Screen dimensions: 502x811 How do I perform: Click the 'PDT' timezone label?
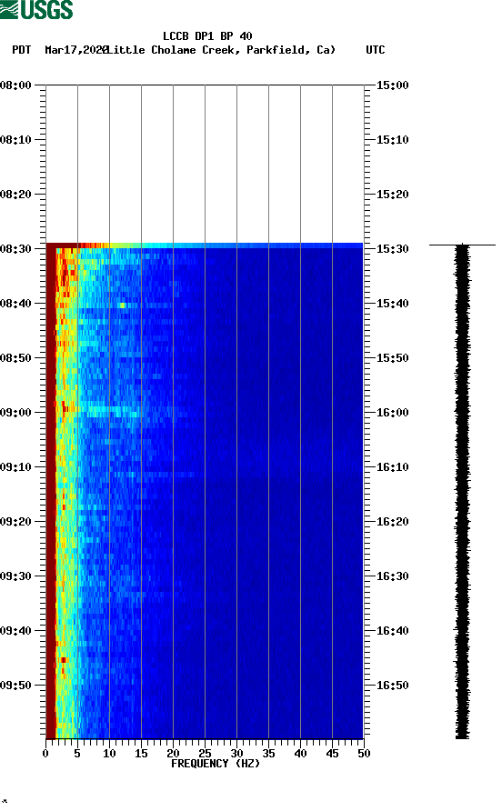coord(21,50)
